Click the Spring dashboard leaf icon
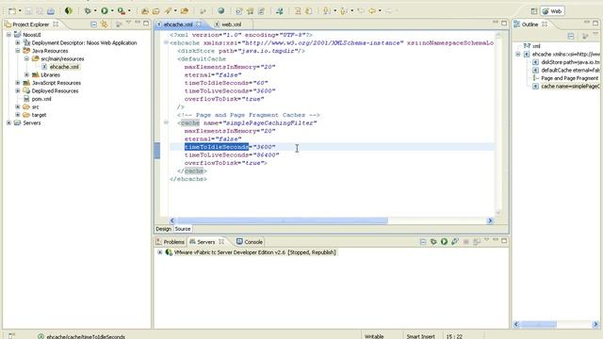The width and height of the screenshot is (603, 339). [x=69, y=10]
